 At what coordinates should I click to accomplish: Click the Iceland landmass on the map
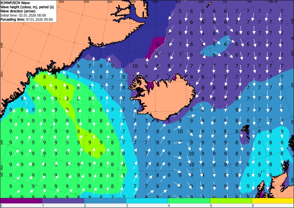[165, 98]
